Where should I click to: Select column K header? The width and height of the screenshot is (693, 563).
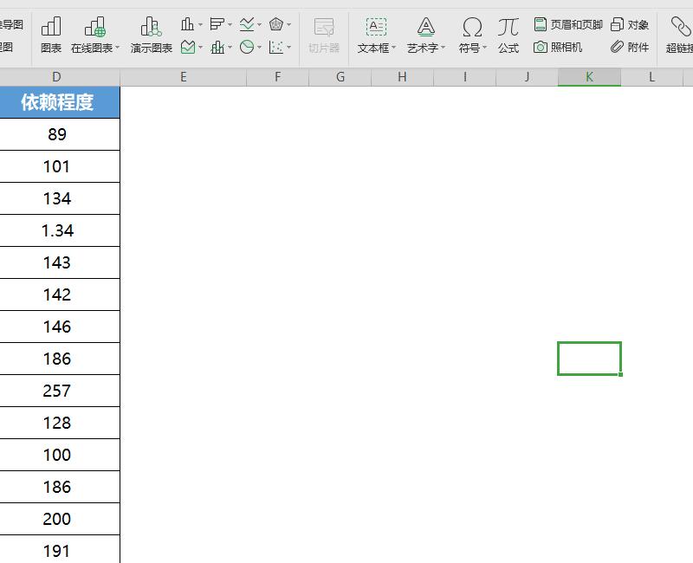pyautogui.click(x=589, y=77)
